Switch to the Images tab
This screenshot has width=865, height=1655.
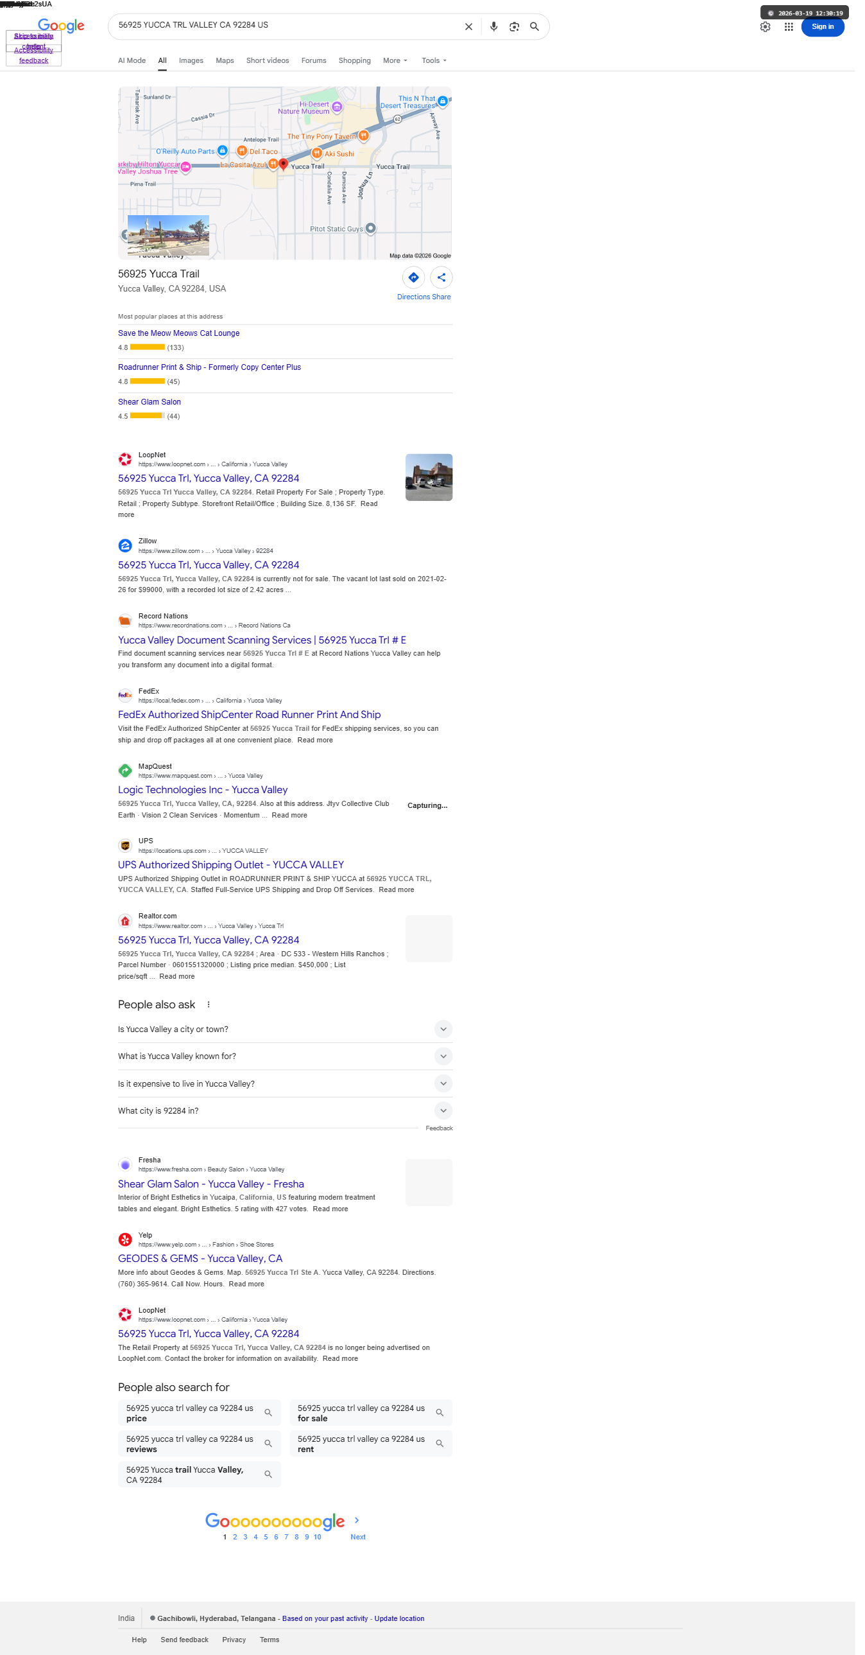[x=191, y=60]
